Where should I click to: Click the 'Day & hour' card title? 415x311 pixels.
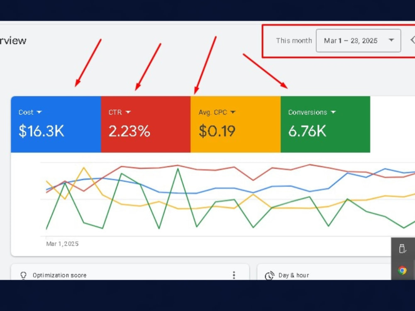293,275
